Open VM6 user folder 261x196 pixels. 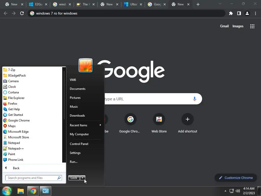point(73,80)
